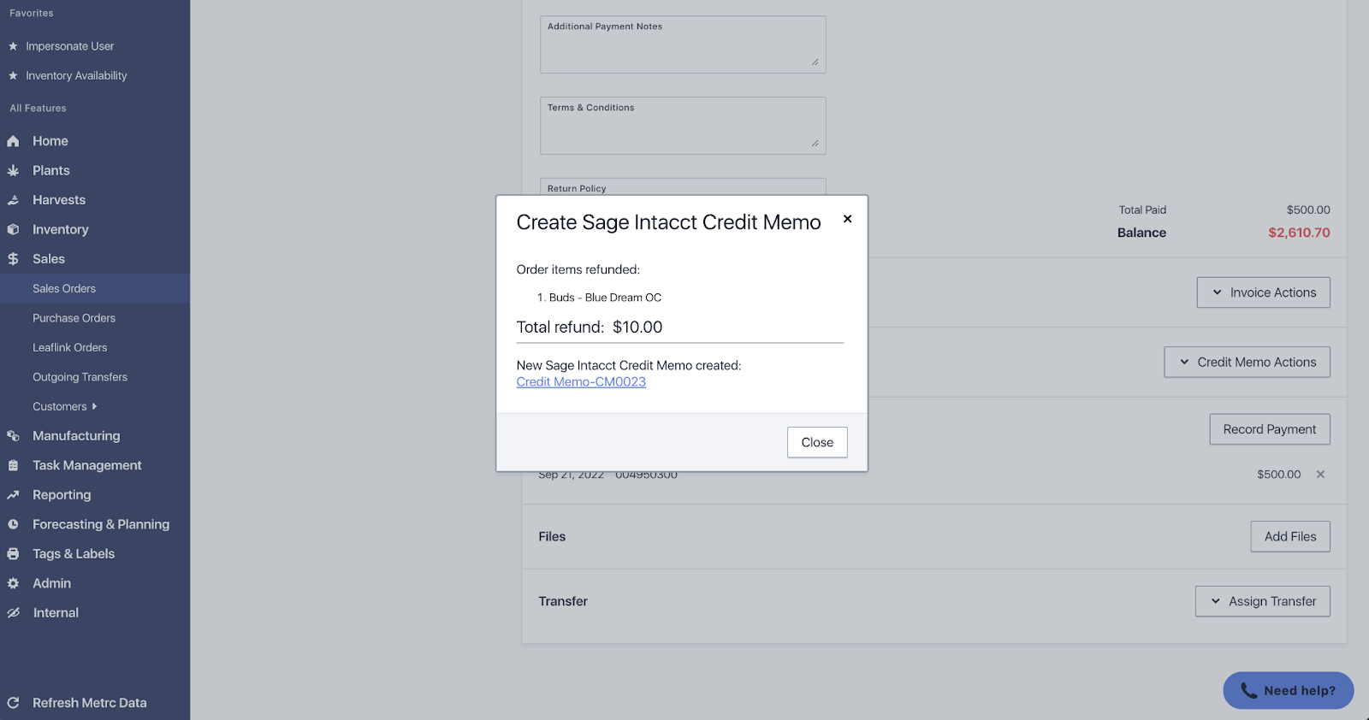This screenshot has width=1369, height=720.
Task: Expand the Customers submenu arrow
Action: pos(94,406)
